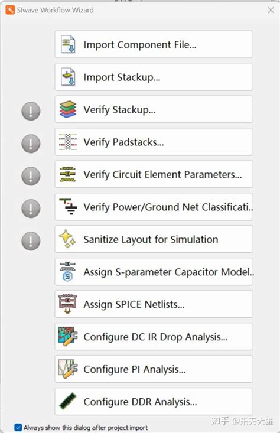Click the Verify Circuit Element Parameters icon
The height and width of the screenshot is (433, 280).
tap(68, 174)
